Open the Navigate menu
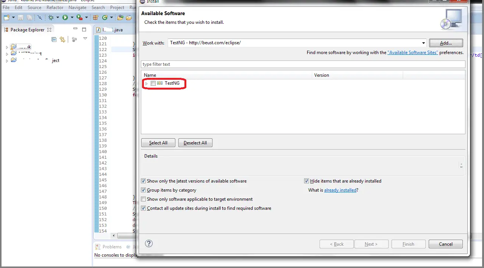484x268 pixels. coord(78,8)
